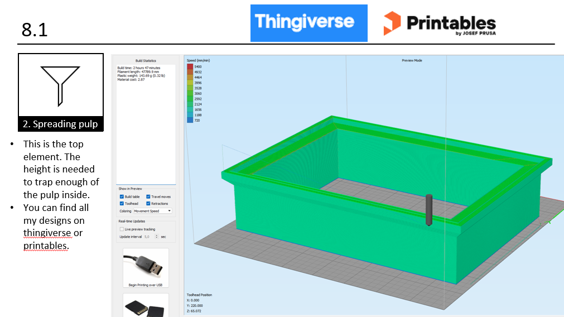564x317 pixels.
Task: Click the Begin Printing over USB button
Action: coord(146,268)
